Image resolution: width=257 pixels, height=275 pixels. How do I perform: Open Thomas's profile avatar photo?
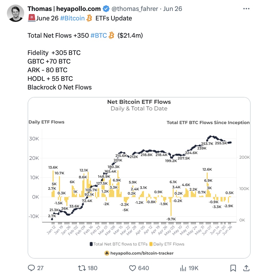[x=16, y=13]
